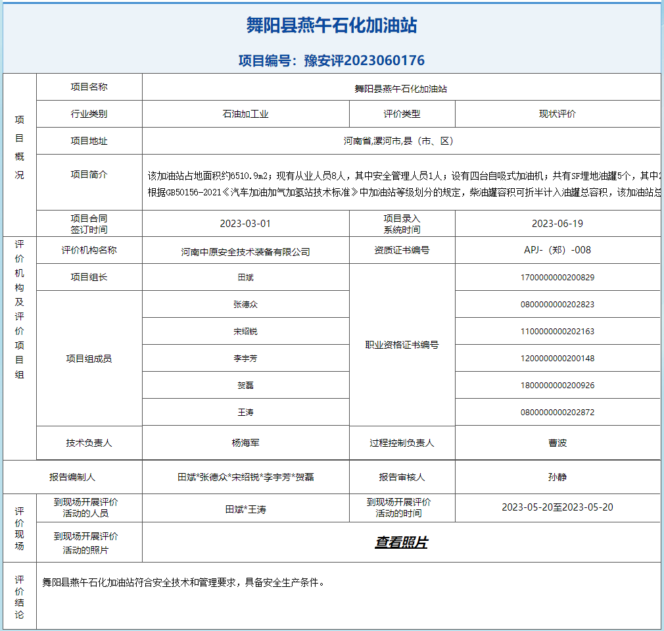Click the vertical 评价结论 section header

(x=20, y=597)
